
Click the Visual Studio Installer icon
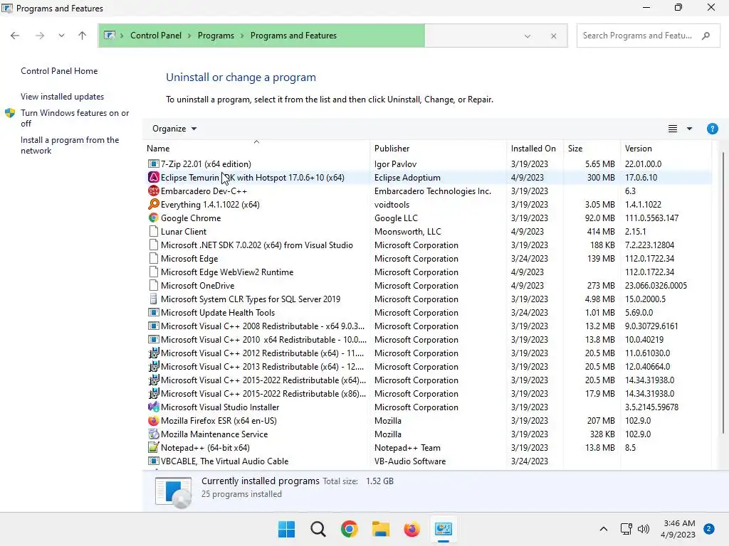tap(153, 407)
